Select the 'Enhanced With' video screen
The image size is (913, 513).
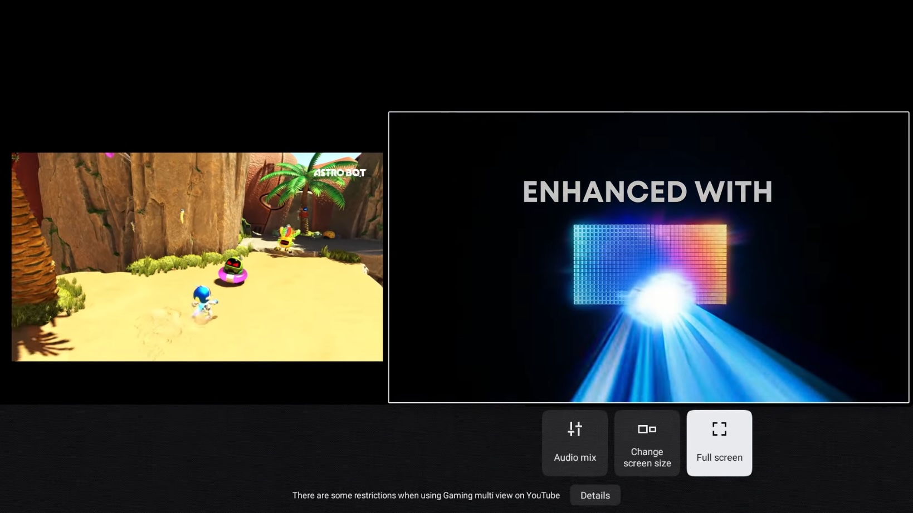point(648,257)
